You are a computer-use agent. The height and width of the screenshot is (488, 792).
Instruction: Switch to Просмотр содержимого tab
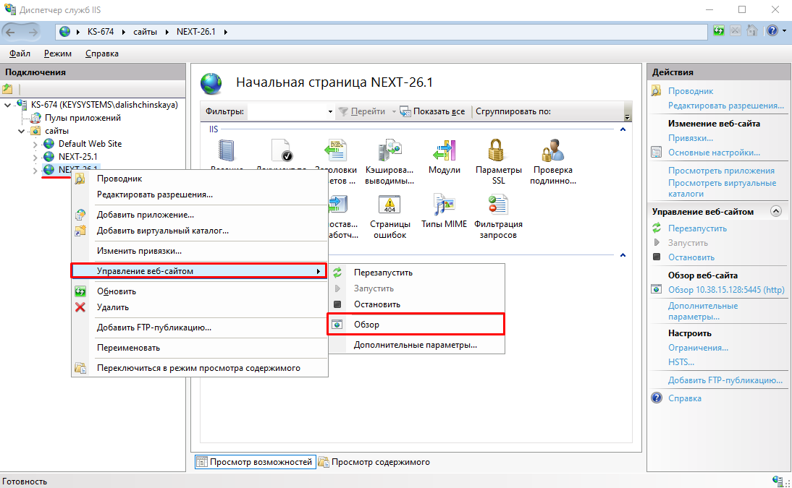380,462
